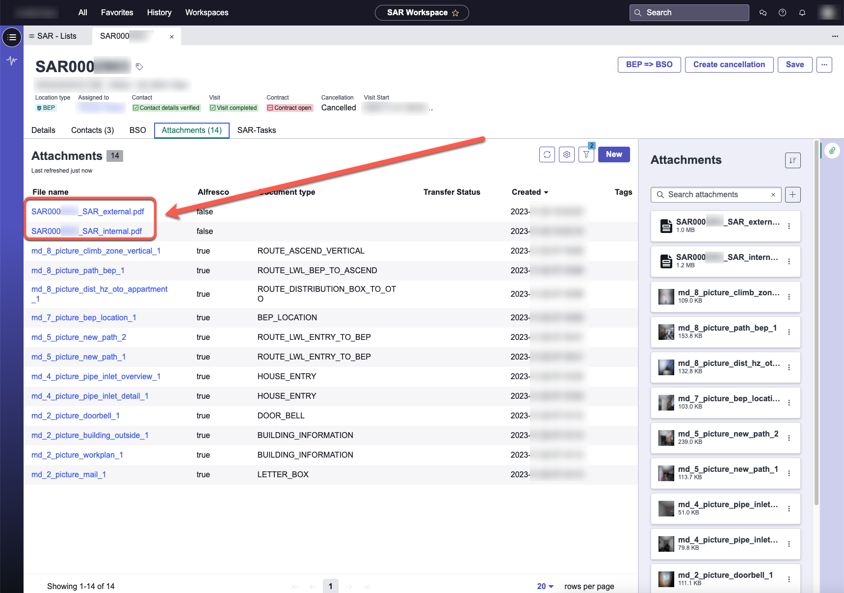Open rows per page dropdown showing 20
The image size is (844, 593).
click(545, 586)
